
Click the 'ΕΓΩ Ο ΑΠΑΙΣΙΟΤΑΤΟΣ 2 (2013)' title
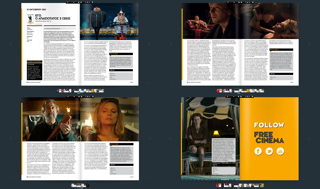53,17
